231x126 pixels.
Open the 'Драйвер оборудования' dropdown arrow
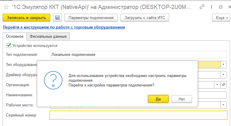tap(223, 75)
